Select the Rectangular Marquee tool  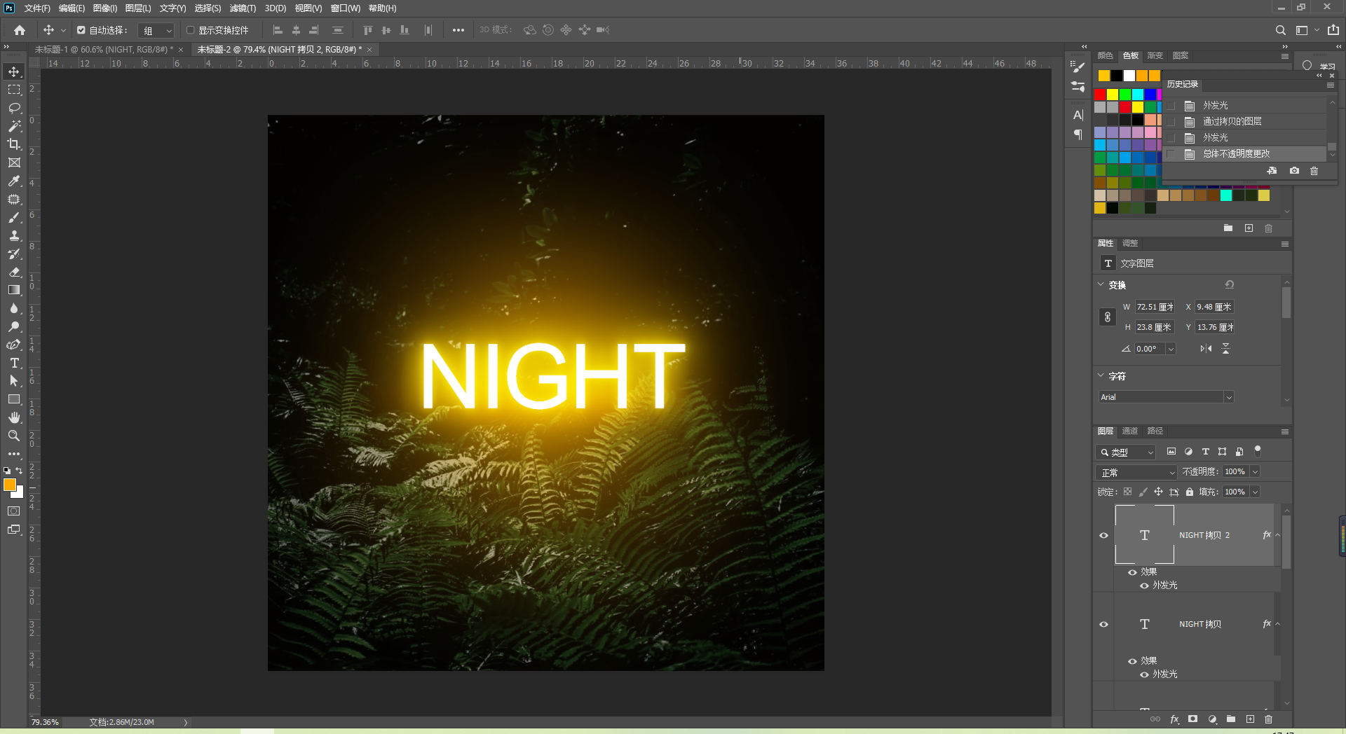(14, 90)
